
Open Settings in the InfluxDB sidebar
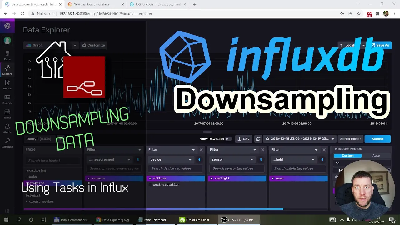coord(7,143)
